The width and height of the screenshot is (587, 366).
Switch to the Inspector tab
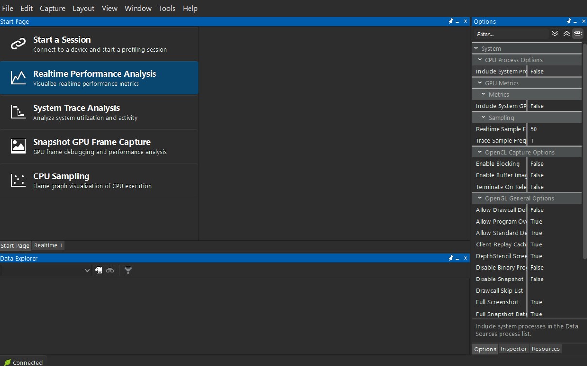pyautogui.click(x=514, y=349)
